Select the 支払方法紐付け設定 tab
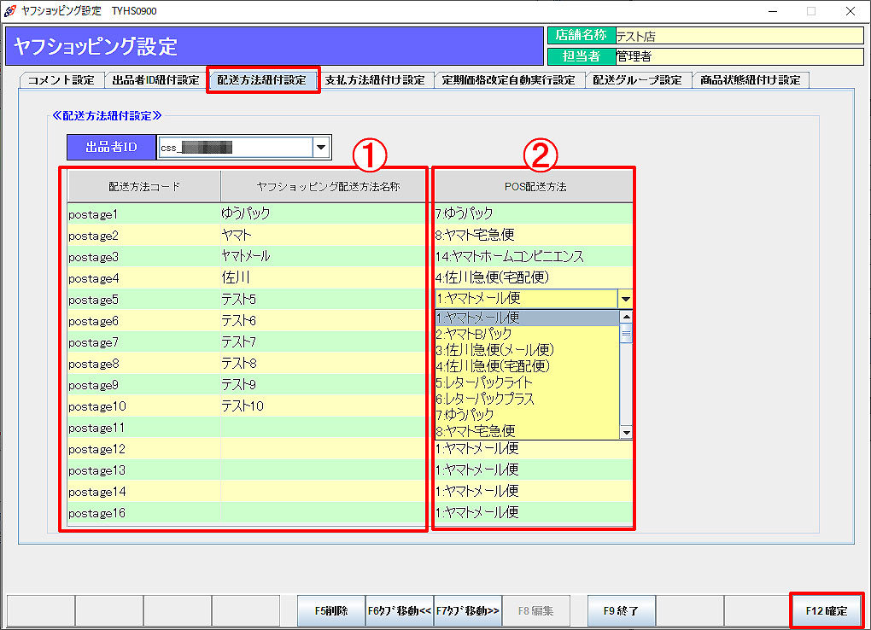 (375, 80)
